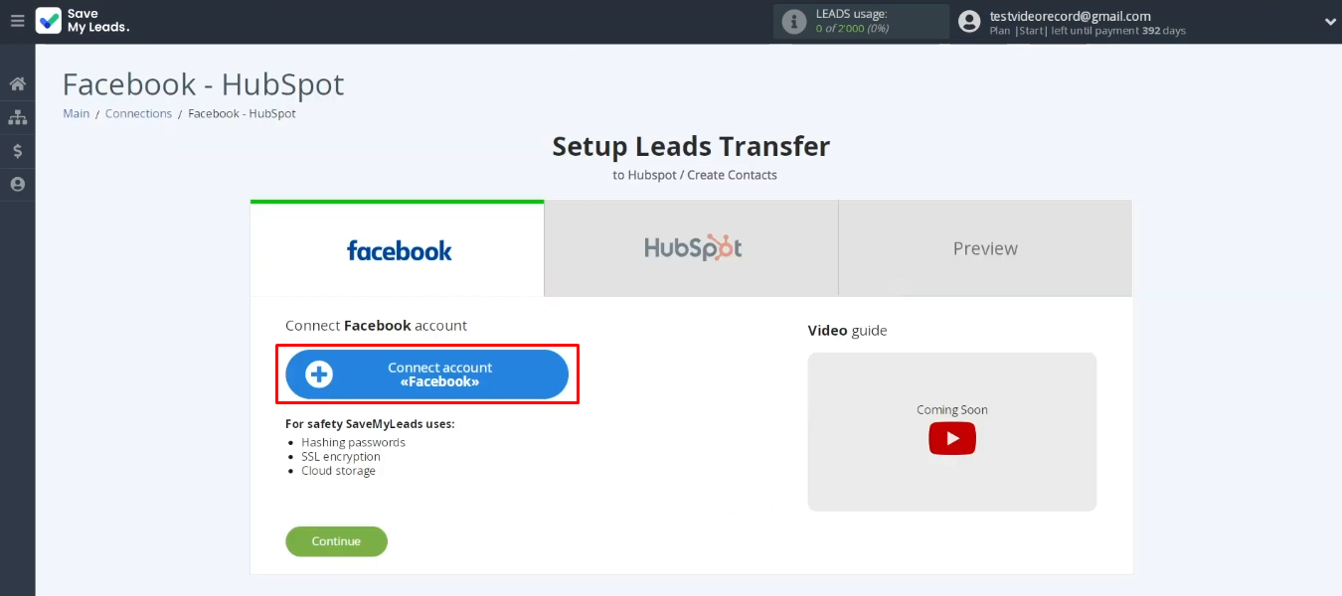Play the video guide YouTube button
The image size is (1342, 596).
coord(952,438)
